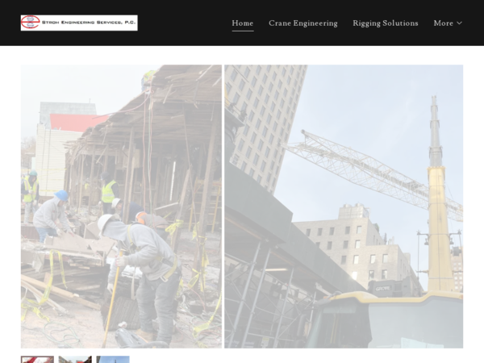Image resolution: width=484 pixels, height=363 pixels.
Task: Select the first gallery thumbnail with red border
Action: 37,359
